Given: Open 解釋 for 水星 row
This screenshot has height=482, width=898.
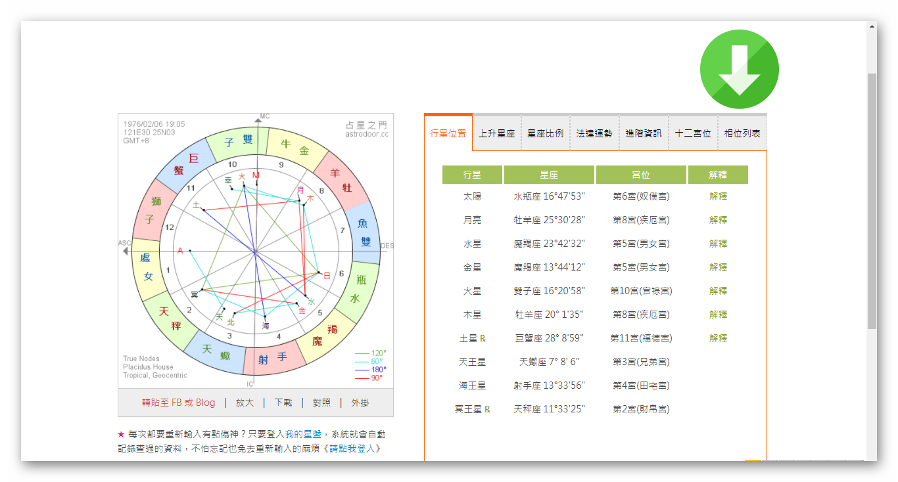Looking at the screenshot, I should (x=719, y=244).
